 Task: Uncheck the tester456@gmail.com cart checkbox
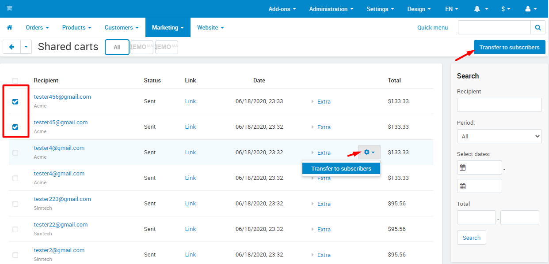point(15,101)
